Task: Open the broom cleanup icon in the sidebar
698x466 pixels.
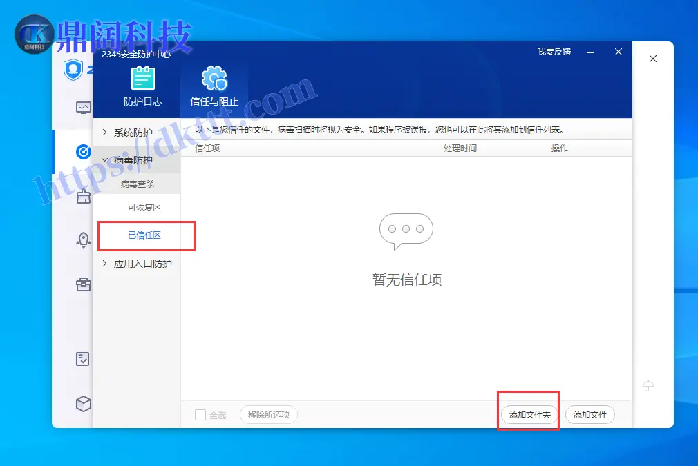Action: pos(84,197)
